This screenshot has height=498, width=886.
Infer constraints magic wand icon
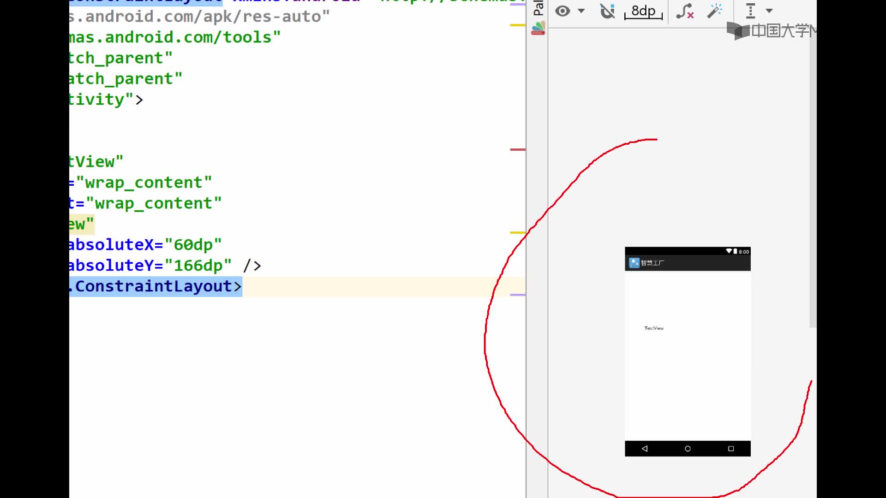tap(714, 11)
